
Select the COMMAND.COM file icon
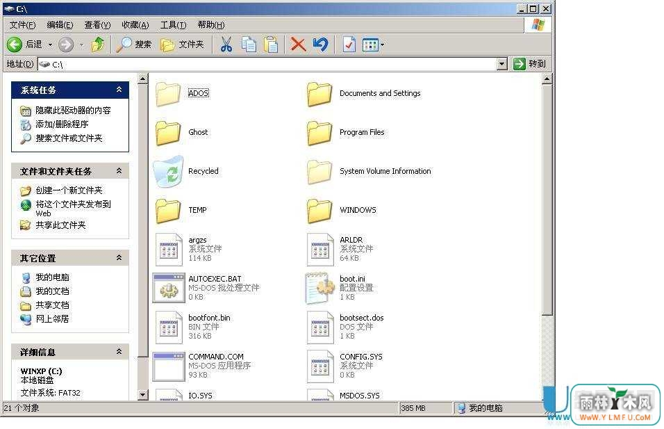click(x=169, y=366)
